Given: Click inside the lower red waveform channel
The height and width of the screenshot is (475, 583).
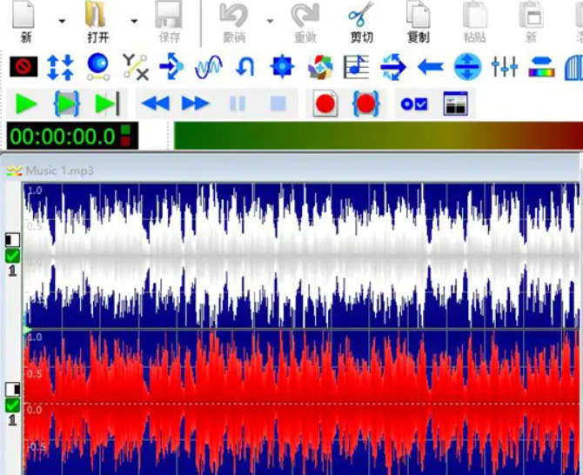Looking at the screenshot, I should click(301, 403).
